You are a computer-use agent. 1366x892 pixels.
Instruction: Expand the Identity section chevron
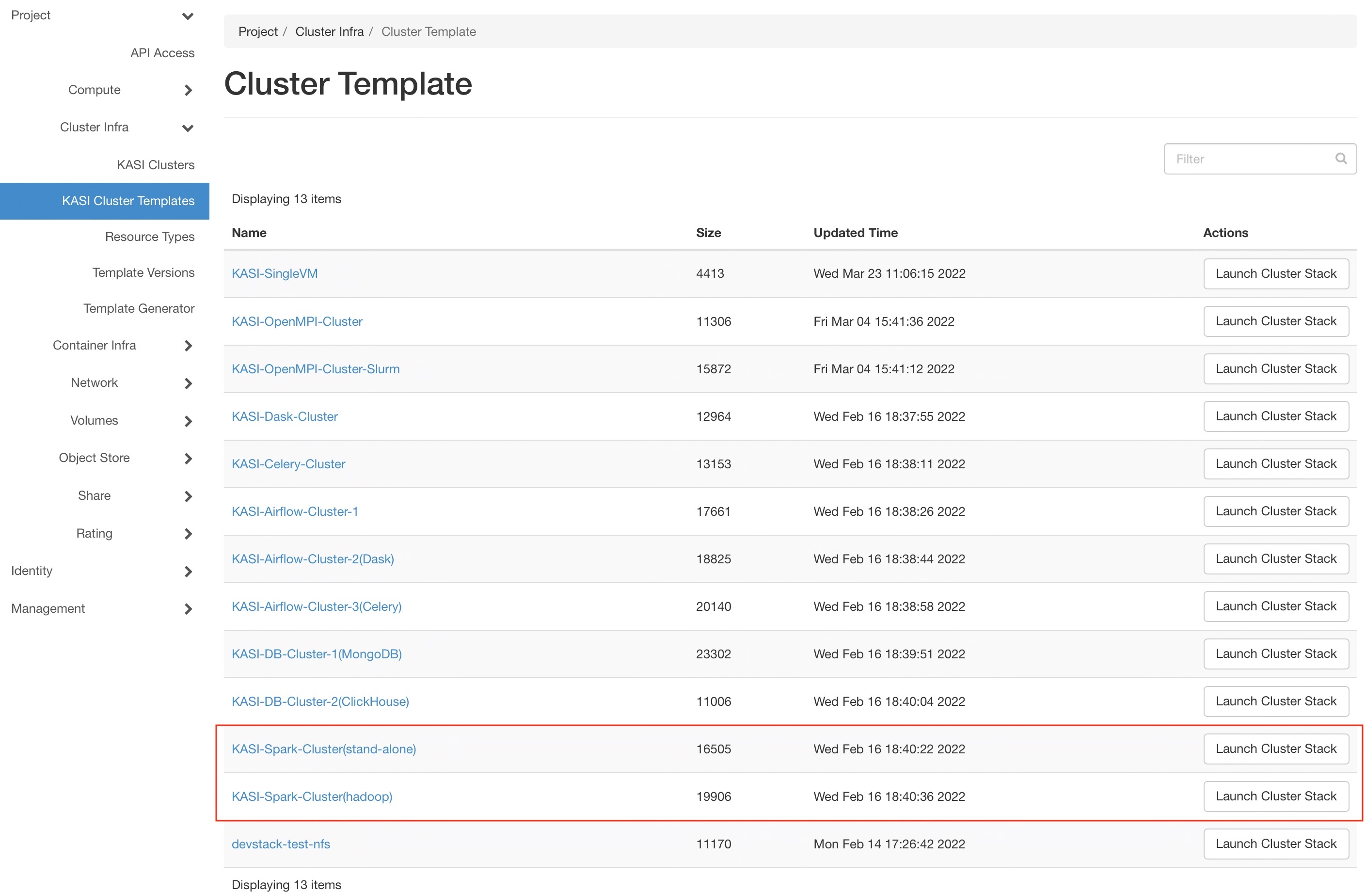tap(188, 572)
